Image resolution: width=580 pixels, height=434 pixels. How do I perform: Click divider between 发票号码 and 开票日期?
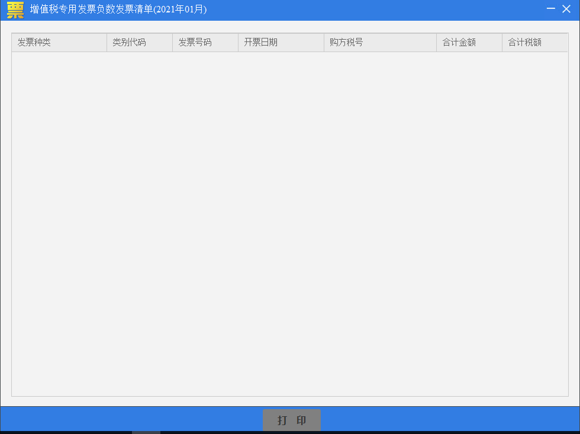(x=238, y=43)
